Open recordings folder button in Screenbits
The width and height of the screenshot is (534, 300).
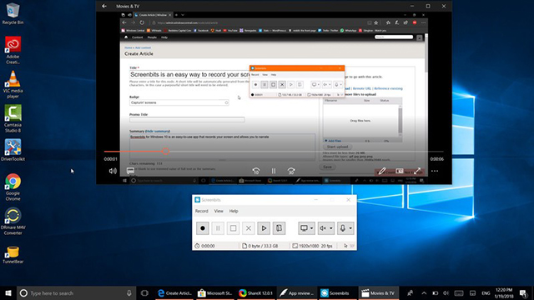[279, 228]
